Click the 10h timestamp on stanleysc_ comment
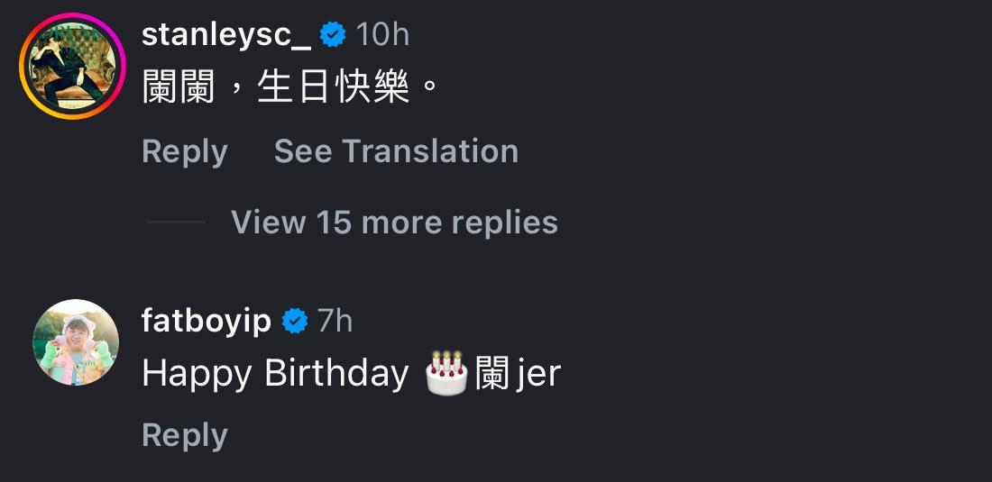This screenshot has width=992, height=482. pyautogui.click(x=382, y=34)
